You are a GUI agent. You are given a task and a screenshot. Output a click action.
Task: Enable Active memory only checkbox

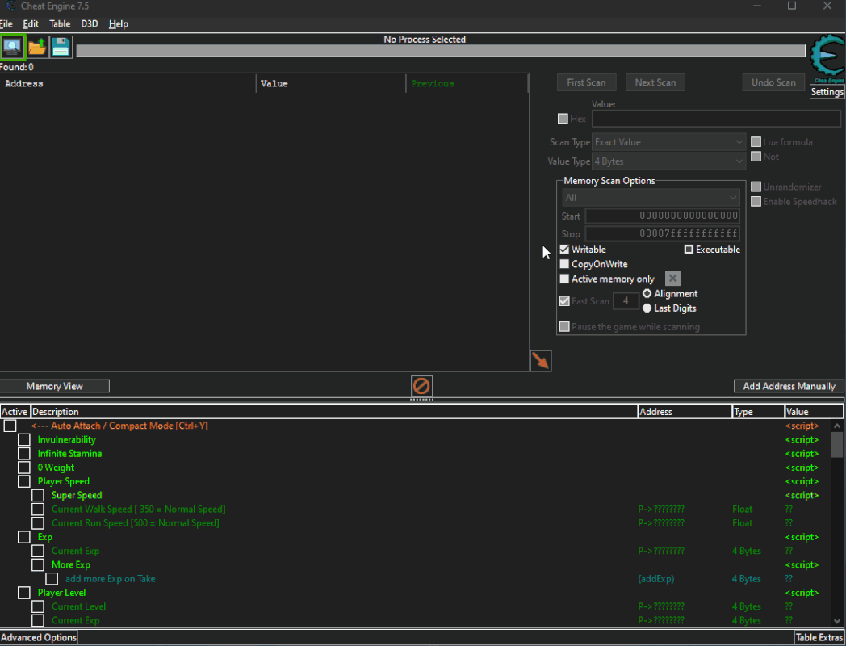[x=564, y=279]
